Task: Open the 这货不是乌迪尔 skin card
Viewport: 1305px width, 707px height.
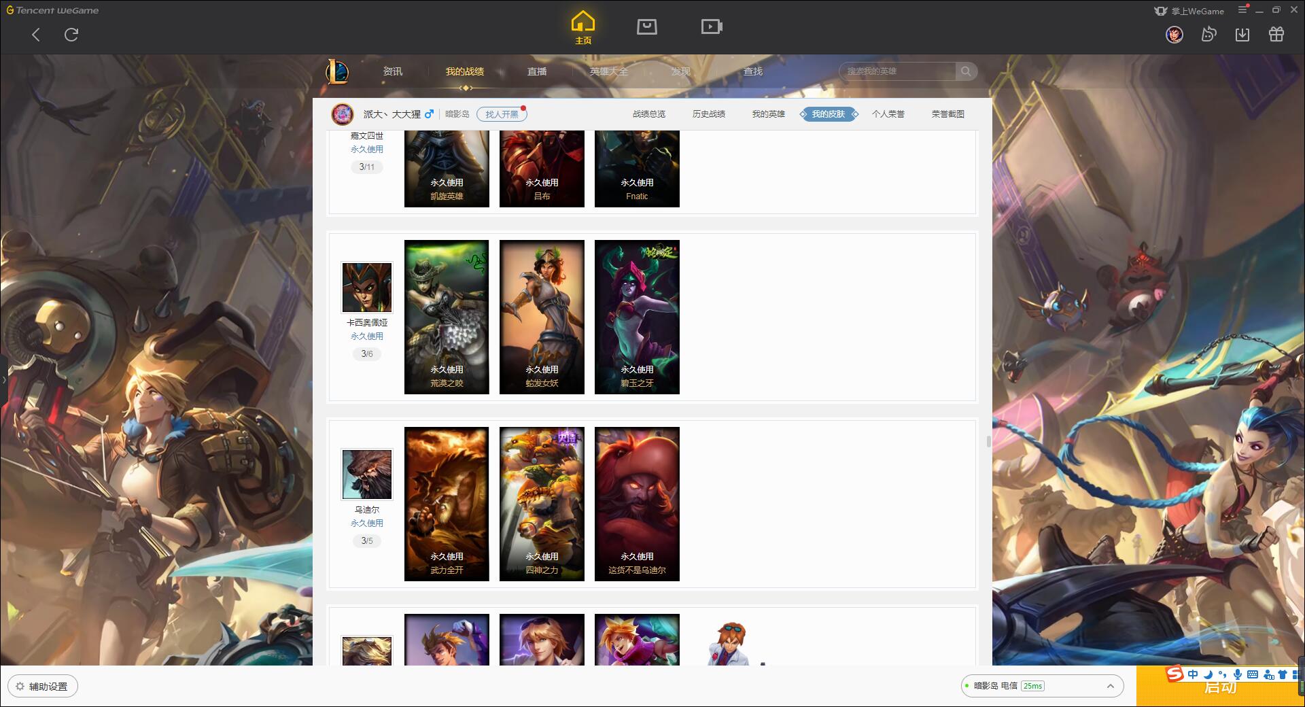Action: pos(637,504)
